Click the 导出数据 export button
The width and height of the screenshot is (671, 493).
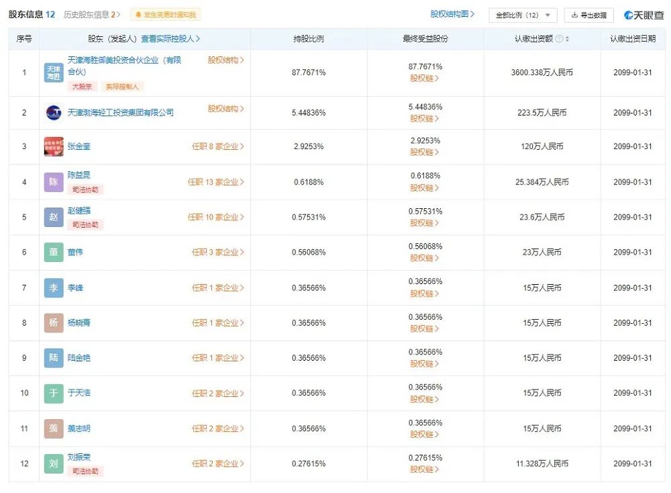(589, 15)
